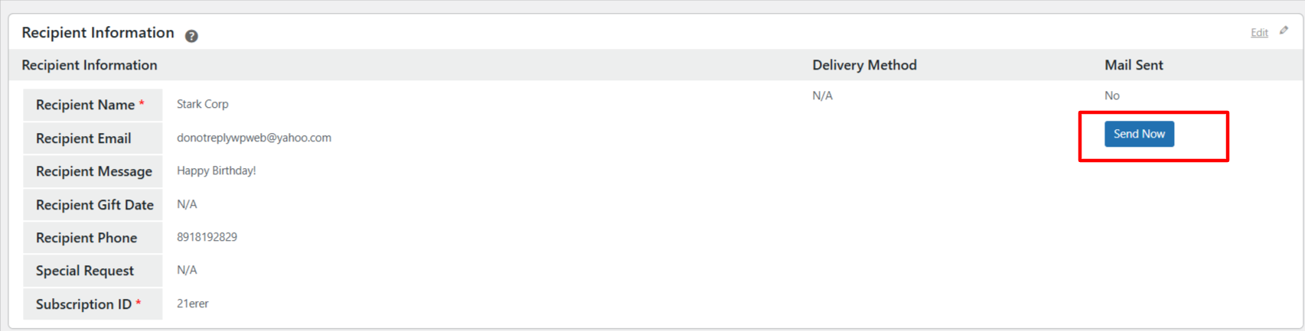This screenshot has height=331, width=1305.
Task: Select phone number 8918192829
Action: [x=207, y=237]
